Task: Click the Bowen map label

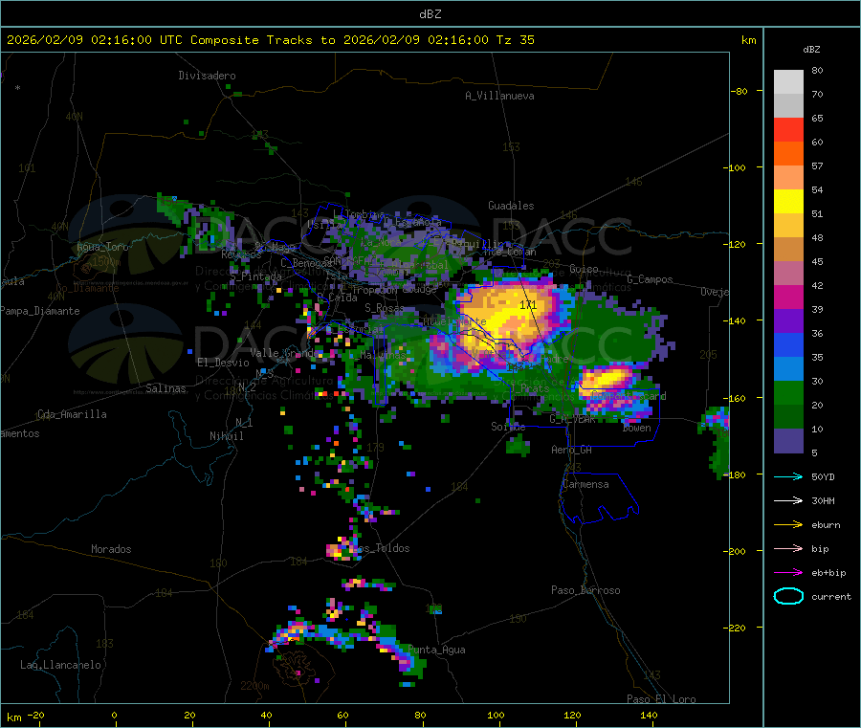Action: pos(637,428)
